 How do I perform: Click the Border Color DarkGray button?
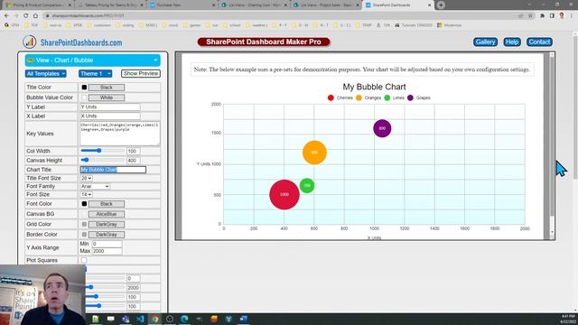[x=107, y=235]
